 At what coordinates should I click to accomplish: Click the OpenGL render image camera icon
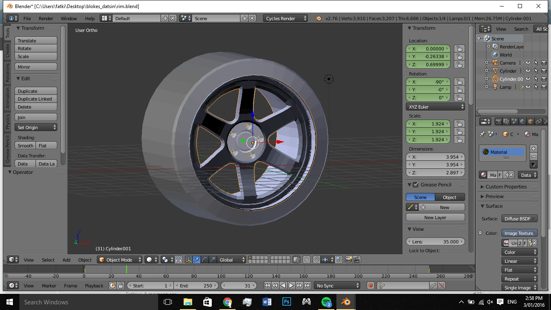(349, 260)
